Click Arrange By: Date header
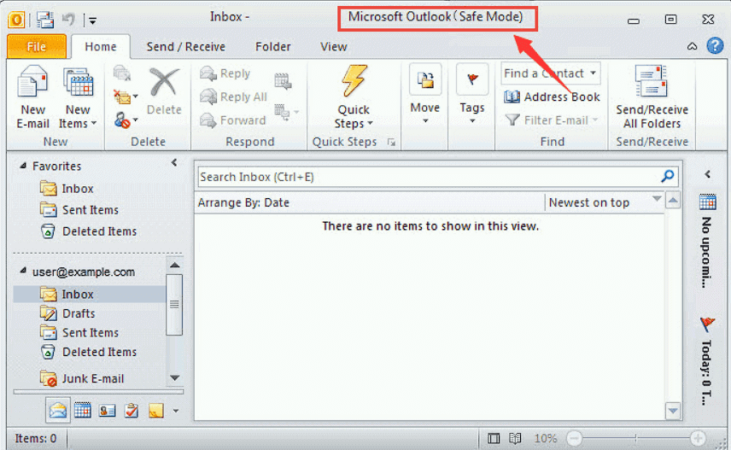The image size is (731, 450). pyautogui.click(x=243, y=203)
